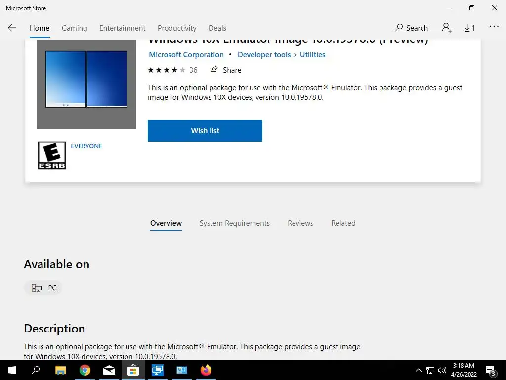Click the ESRB Everyone rating badge
Image resolution: width=506 pixels, height=380 pixels.
click(51, 155)
